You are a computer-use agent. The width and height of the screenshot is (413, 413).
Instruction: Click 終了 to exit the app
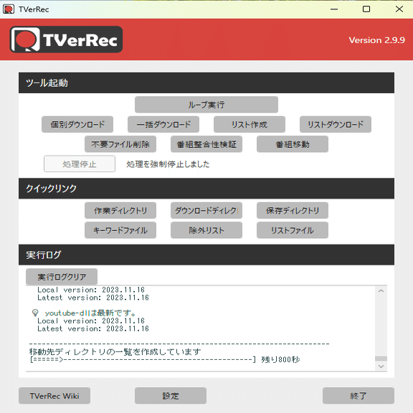click(x=359, y=396)
